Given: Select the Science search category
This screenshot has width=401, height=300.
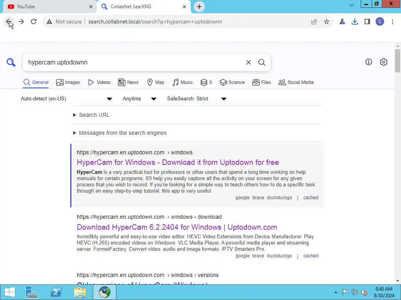Looking at the screenshot, I should click(232, 82).
